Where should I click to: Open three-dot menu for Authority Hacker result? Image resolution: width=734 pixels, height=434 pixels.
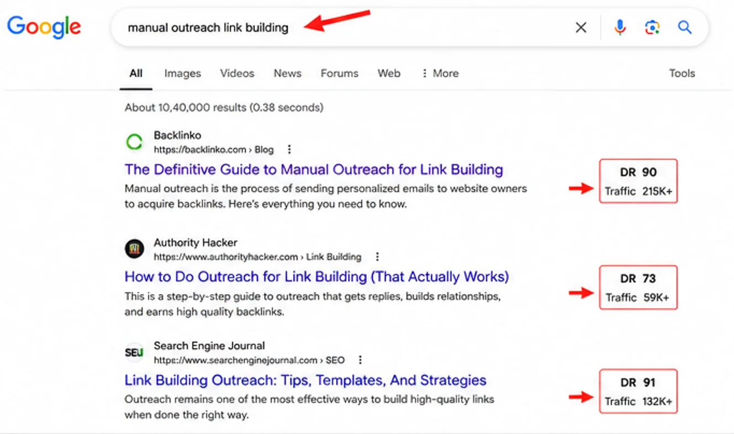377,257
